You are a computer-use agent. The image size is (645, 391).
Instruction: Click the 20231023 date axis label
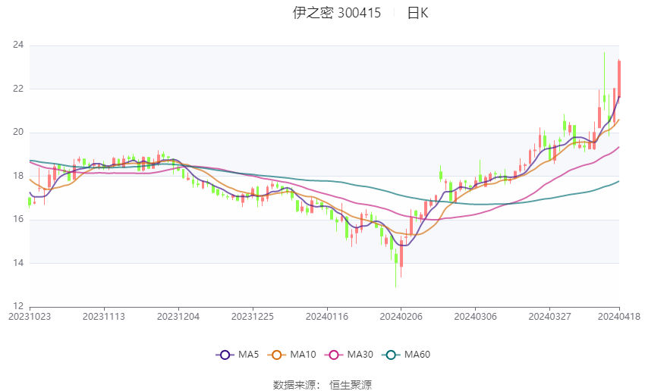(x=30, y=317)
